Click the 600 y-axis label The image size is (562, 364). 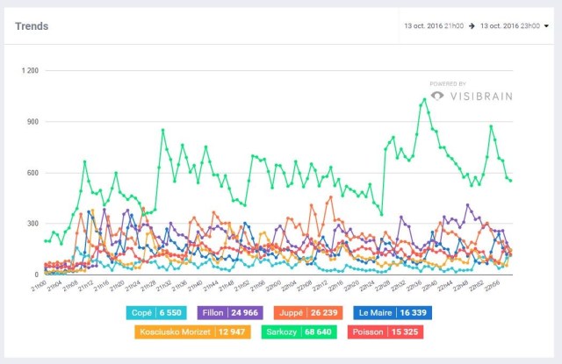pos(32,173)
